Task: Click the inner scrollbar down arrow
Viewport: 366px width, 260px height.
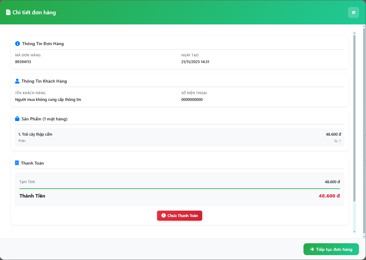Action: pyautogui.click(x=354, y=232)
